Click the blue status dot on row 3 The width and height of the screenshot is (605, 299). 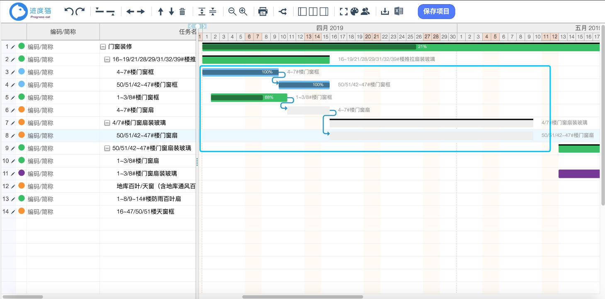[22, 72]
